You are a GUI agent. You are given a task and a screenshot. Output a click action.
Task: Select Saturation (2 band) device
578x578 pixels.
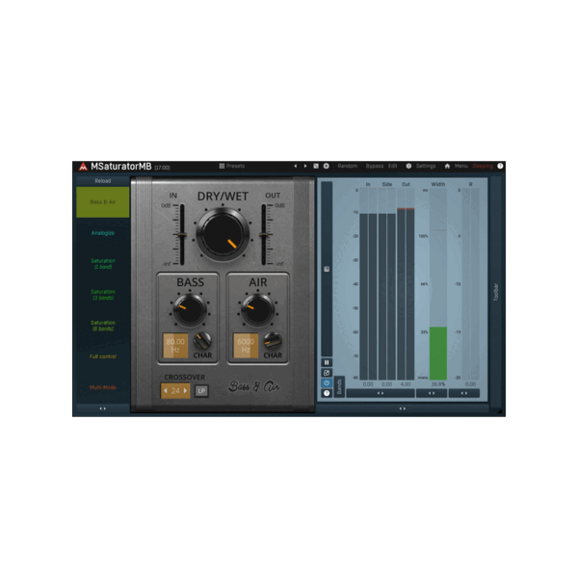[x=103, y=264]
